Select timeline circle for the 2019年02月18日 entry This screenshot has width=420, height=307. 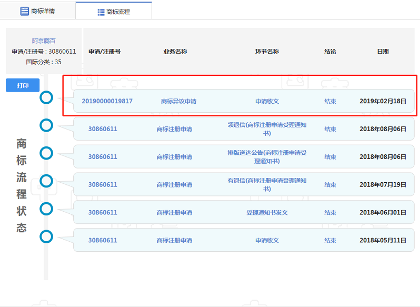pos(47,97)
